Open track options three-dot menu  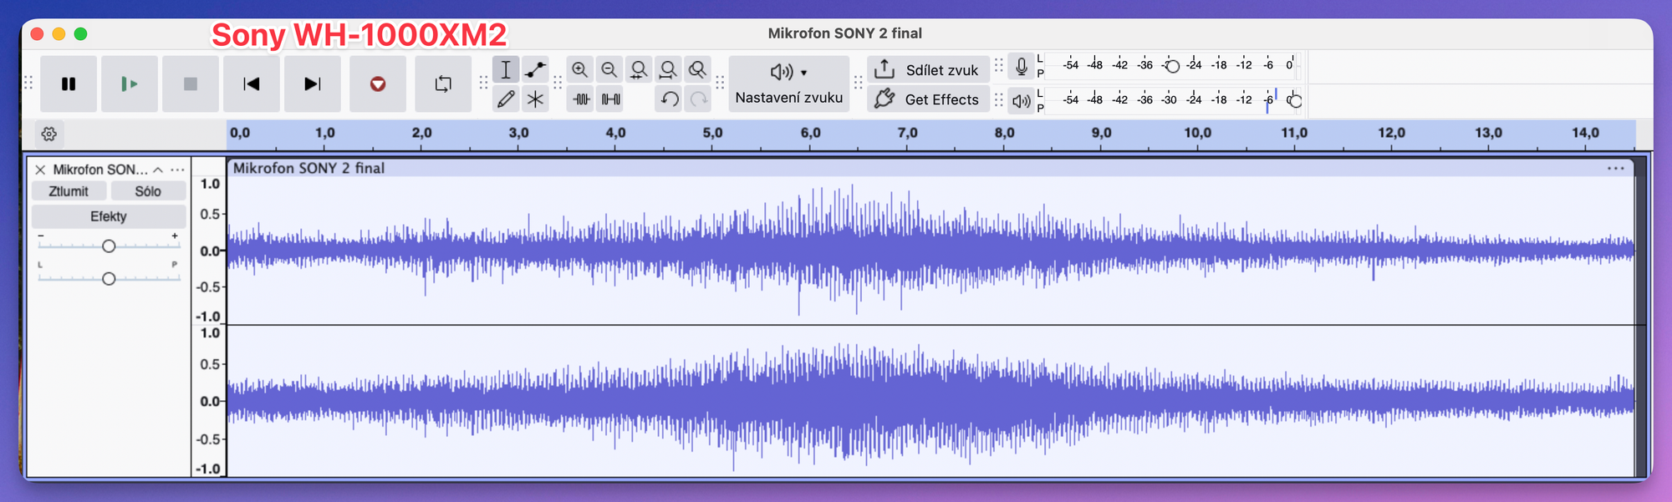coord(177,170)
